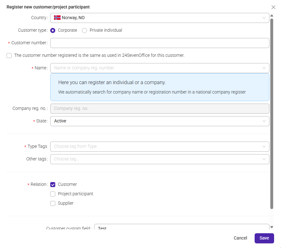
Task: Check the Supplier relation checkbox
Action: tap(53, 203)
